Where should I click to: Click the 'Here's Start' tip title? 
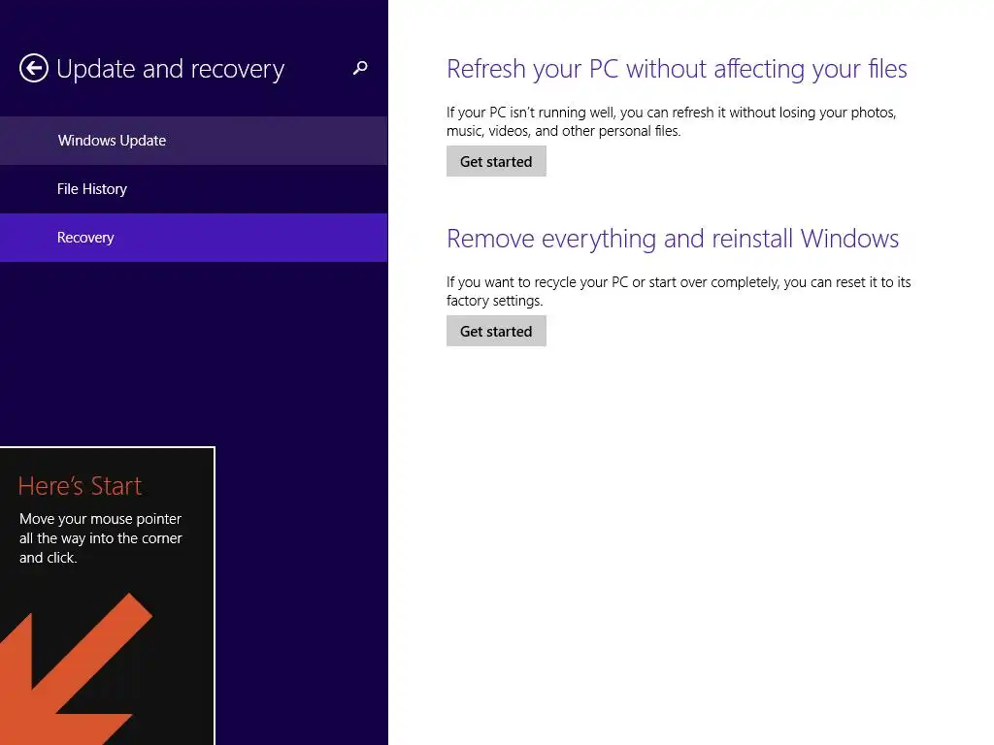(80, 486)
